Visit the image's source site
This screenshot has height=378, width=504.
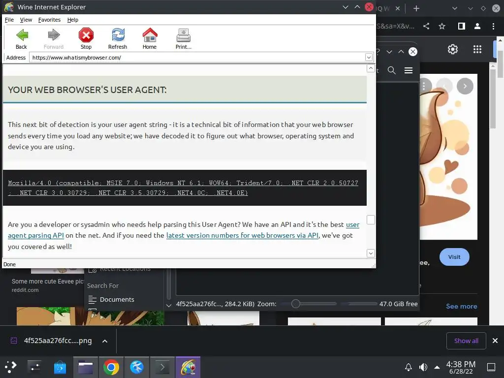click(x=454, y=257)
